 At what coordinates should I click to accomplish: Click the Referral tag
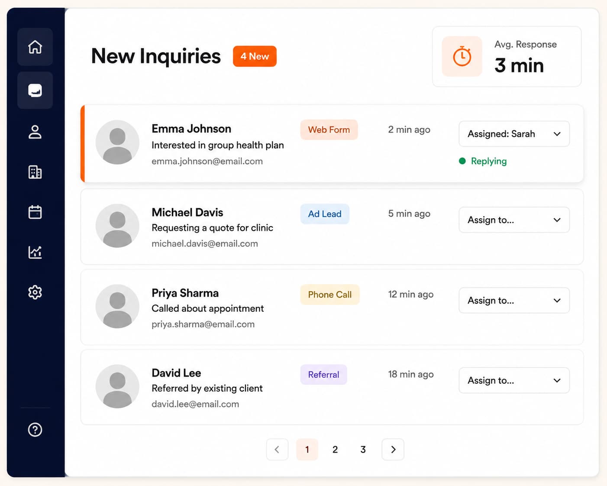coord(324,375)
